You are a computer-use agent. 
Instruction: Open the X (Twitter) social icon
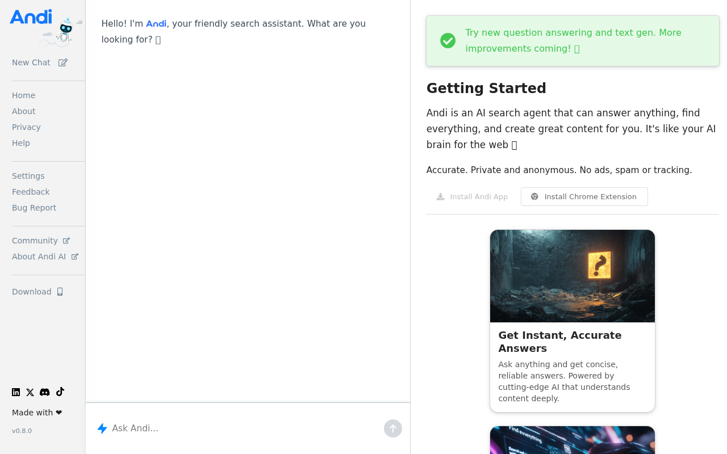30,392
